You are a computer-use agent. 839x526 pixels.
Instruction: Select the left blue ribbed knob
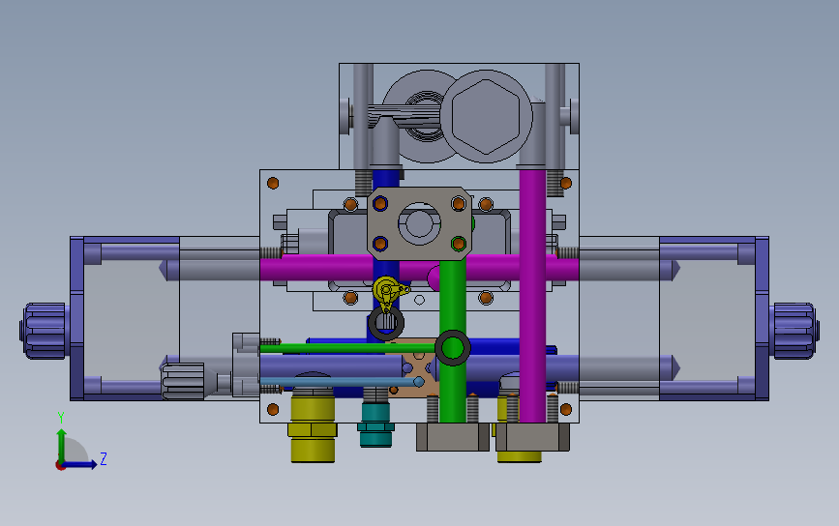pos(45,331)
